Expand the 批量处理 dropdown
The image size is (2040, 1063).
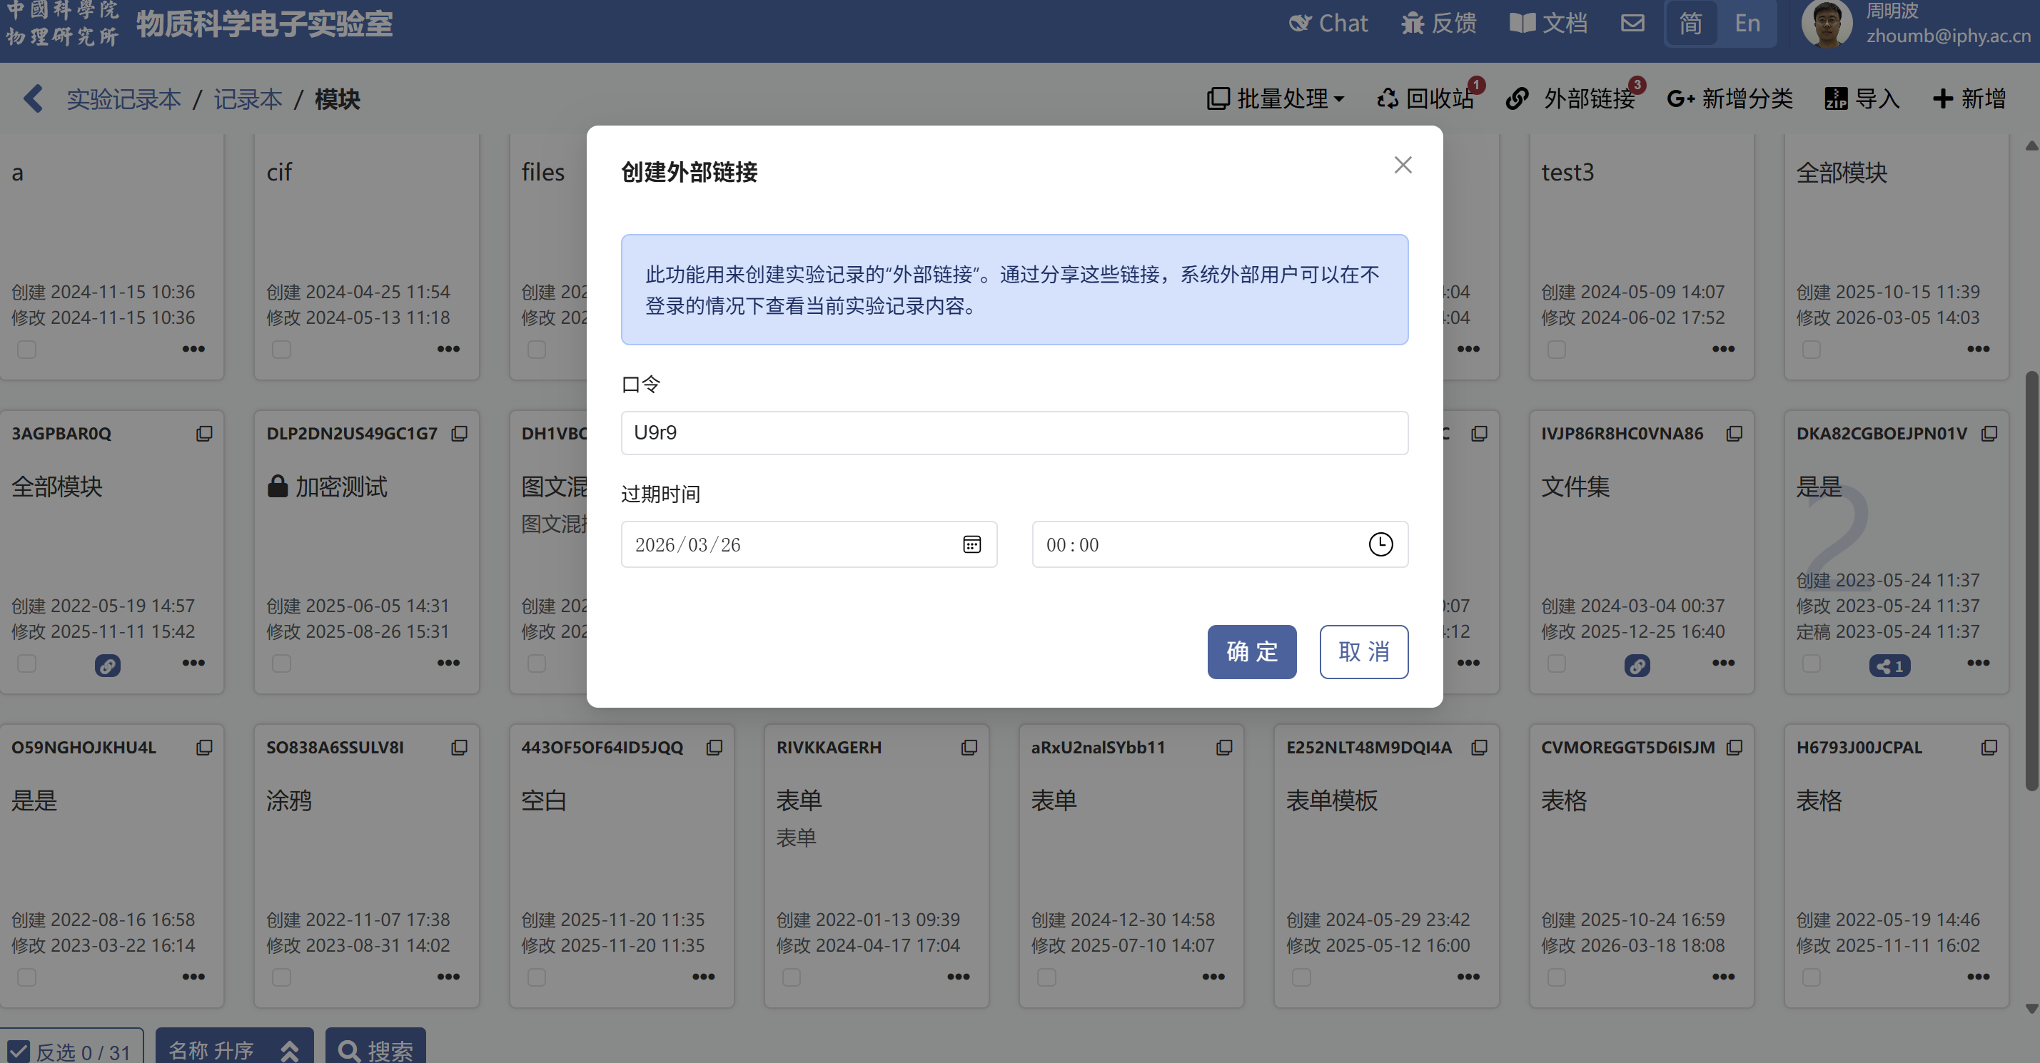pyautogui.click(x=1276, y=99)
